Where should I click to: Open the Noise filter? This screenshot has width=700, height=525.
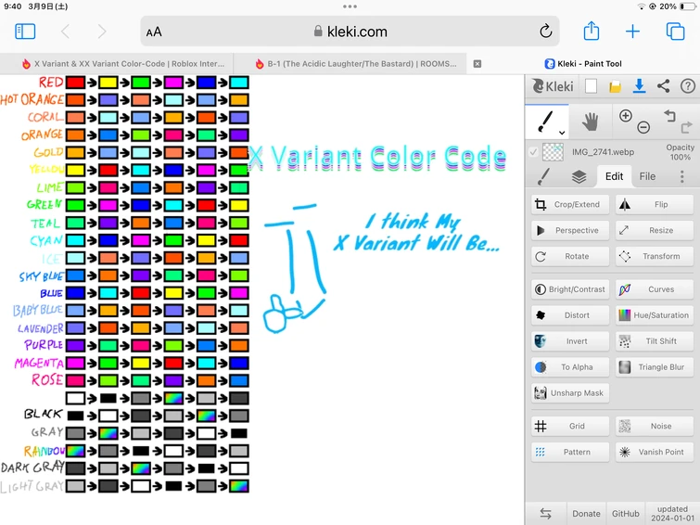[655, 427]
